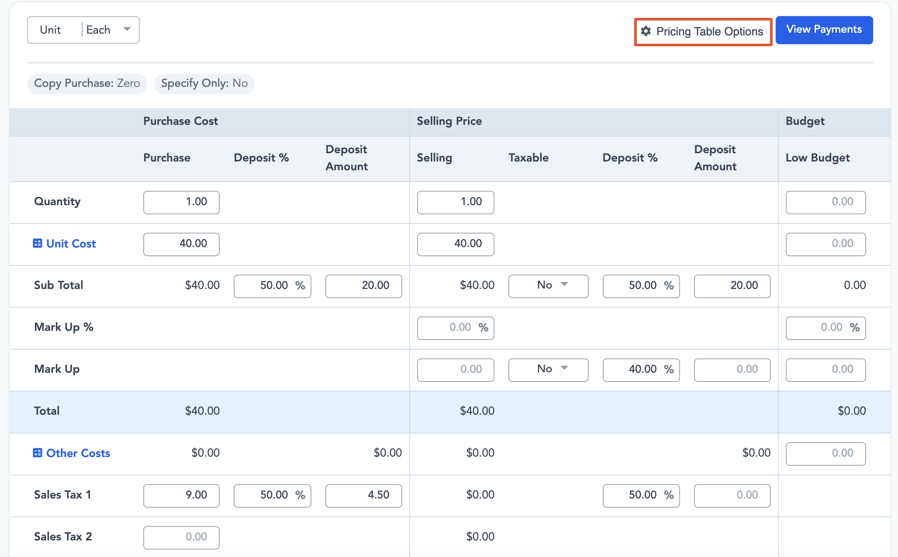This screenshot has height=557, width=898.
Task: Click the Low Budget column header
Action: [x=818, y=158]
